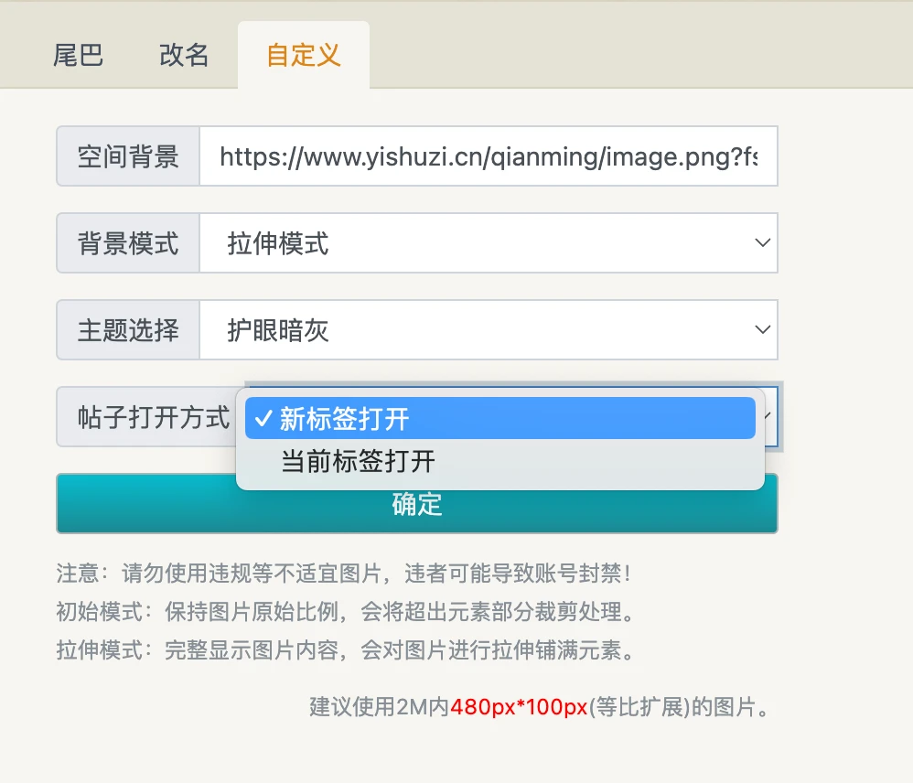The width and height of the screenshot is (913, 783).
Task: Click the chevron arrow of 主题选择 select
Action: click(760, 329)
